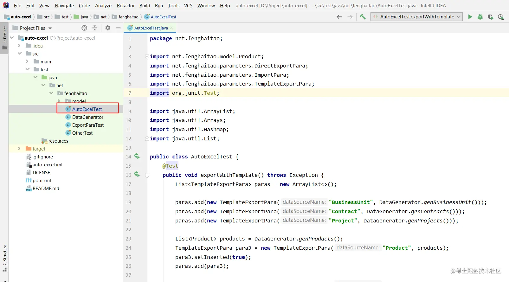This screenshot has height=282, width=509.
Task: Select the model package in tree
Action: click(79, 101)
